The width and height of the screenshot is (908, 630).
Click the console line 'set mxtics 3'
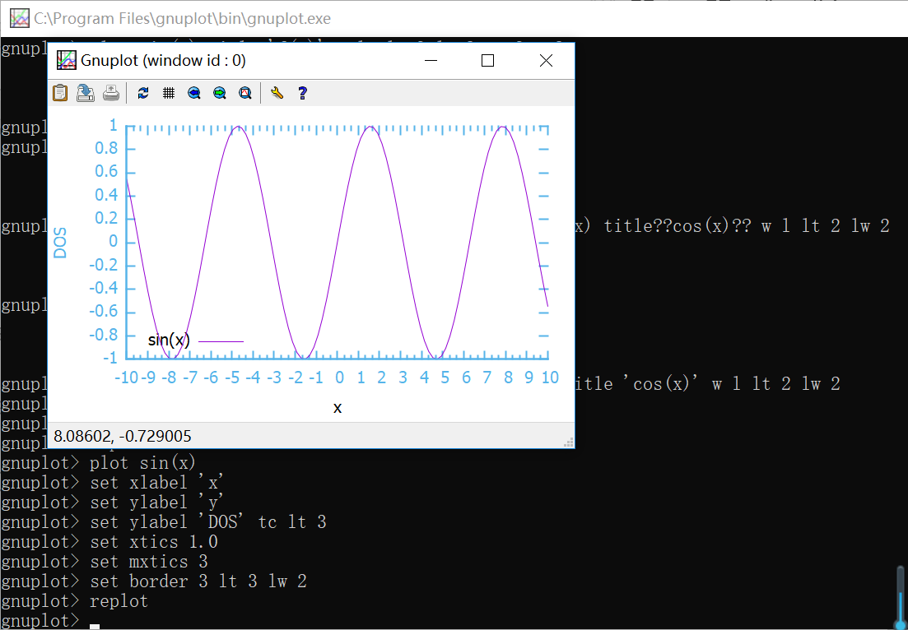[x=149, y=562]
